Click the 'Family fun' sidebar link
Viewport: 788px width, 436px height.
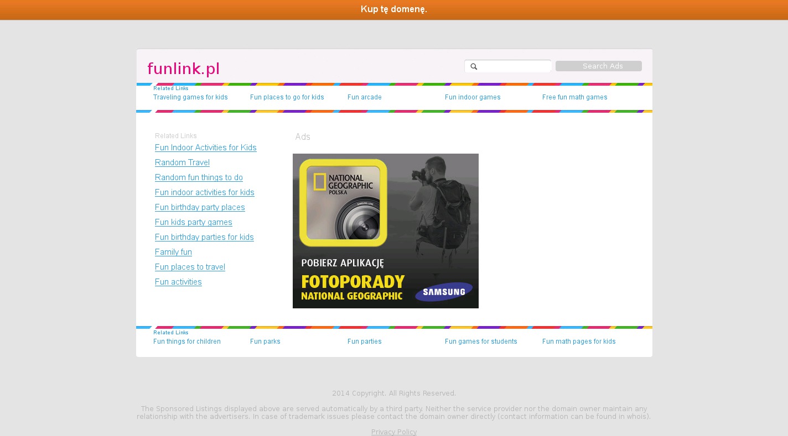pos(173,252)
